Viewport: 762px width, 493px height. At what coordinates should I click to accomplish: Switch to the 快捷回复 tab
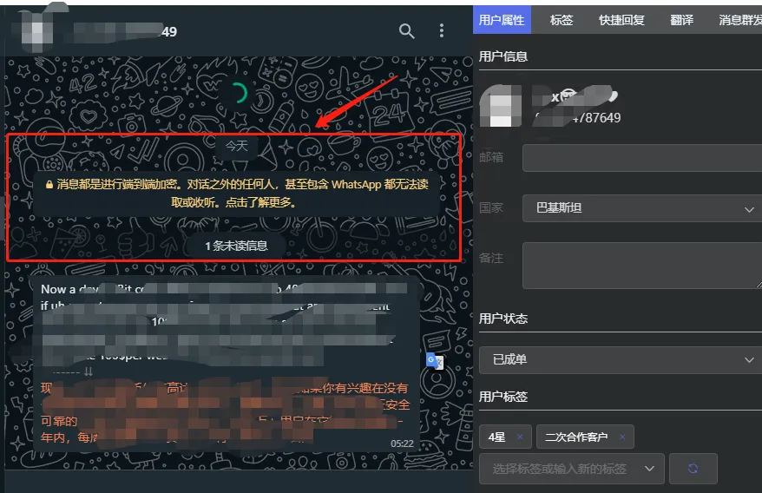[621, 20]
